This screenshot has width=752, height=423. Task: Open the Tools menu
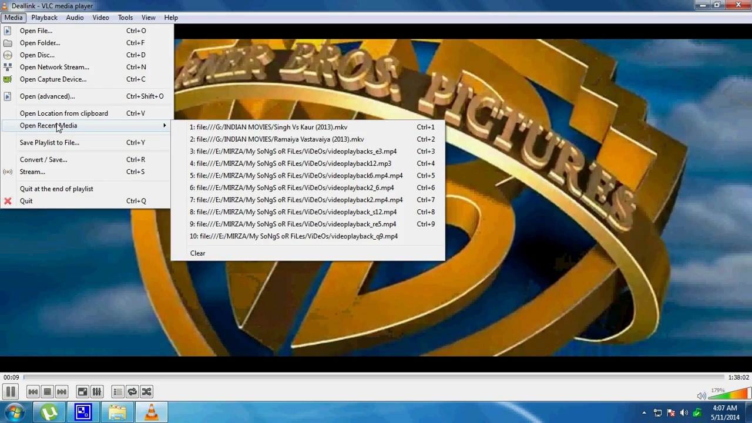[125, 18]
